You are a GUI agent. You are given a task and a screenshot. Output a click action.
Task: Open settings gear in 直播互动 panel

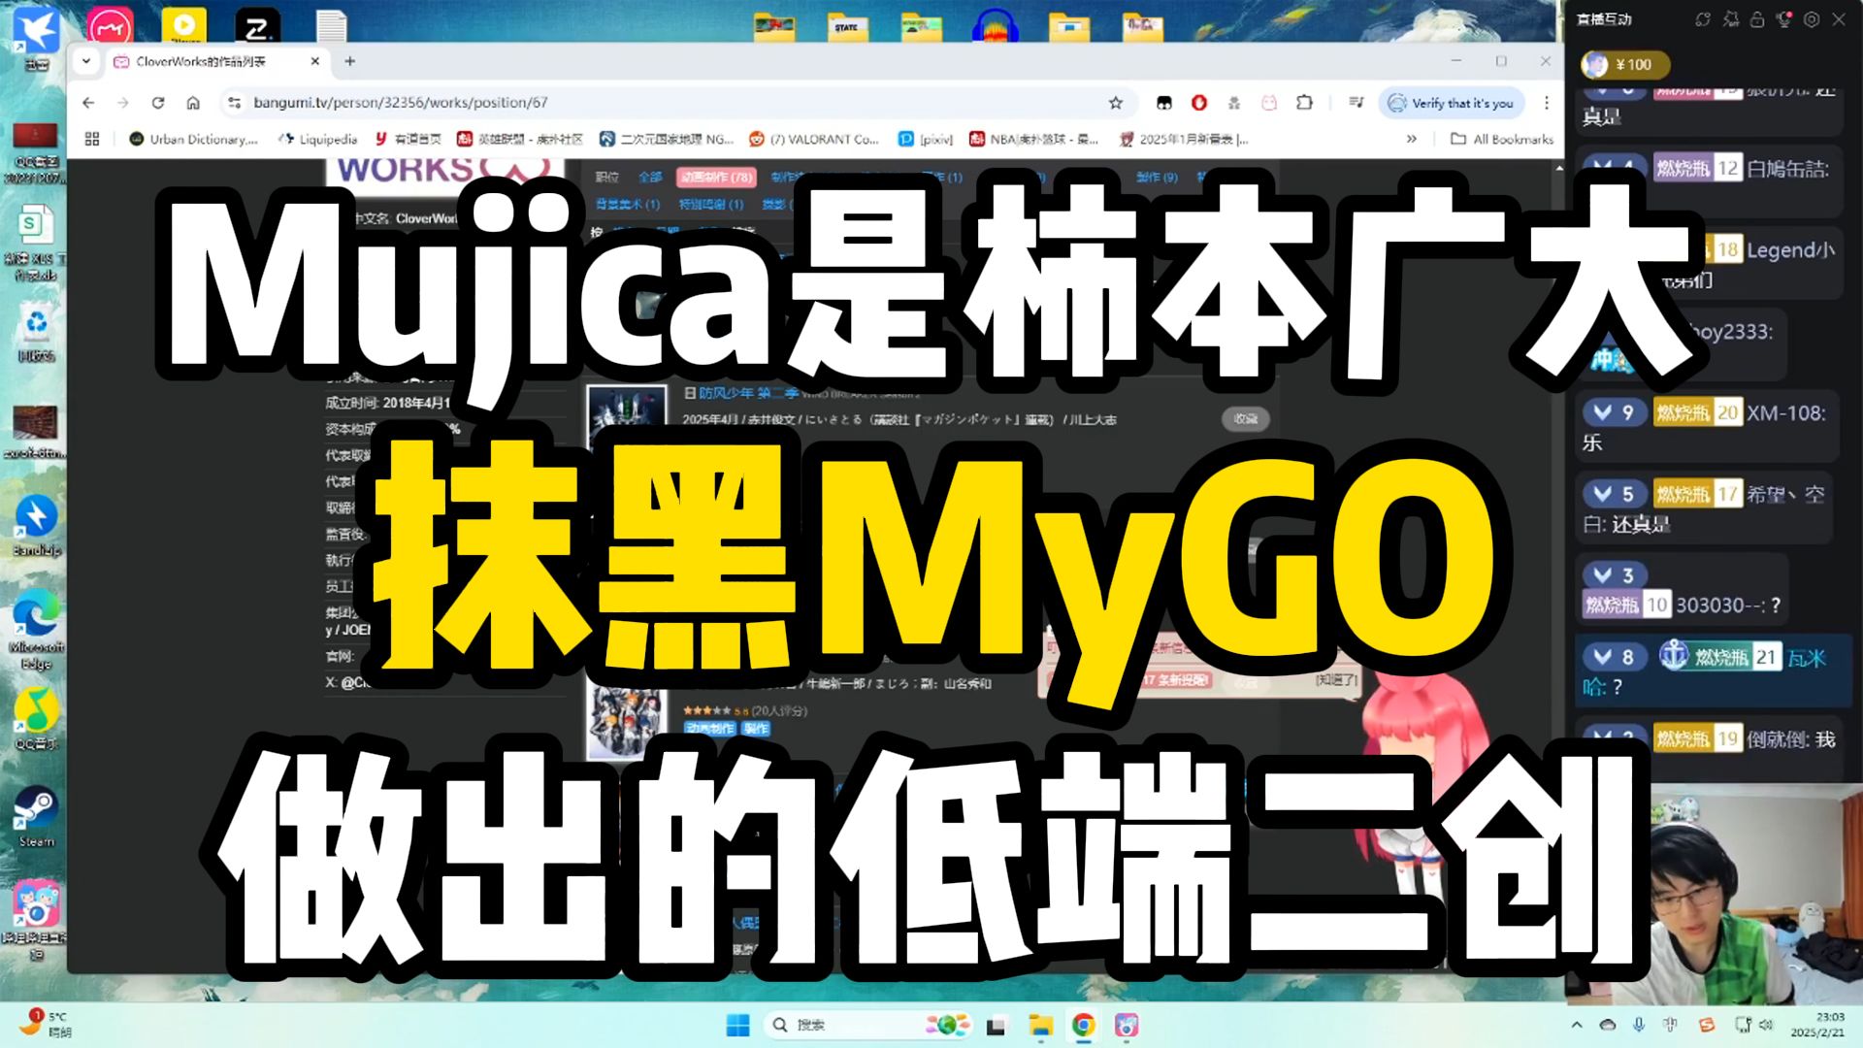1812,19
